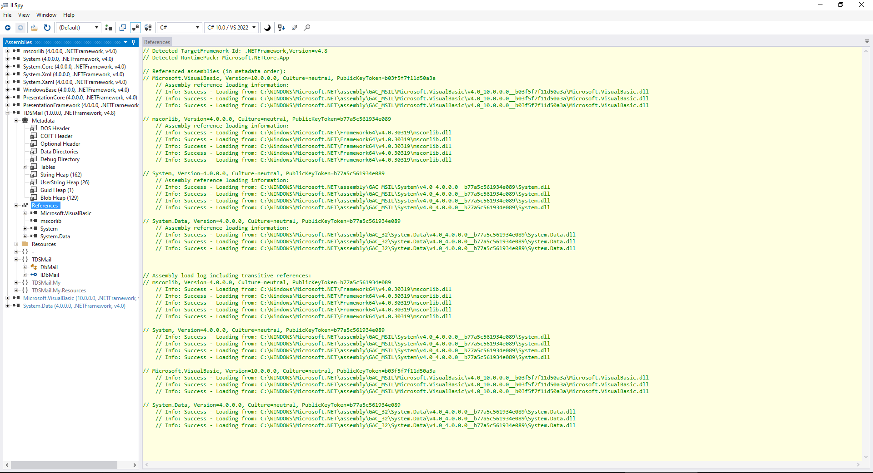Select the COFF Header icon
Screen dimensions: 873x473
coord(34,136)
